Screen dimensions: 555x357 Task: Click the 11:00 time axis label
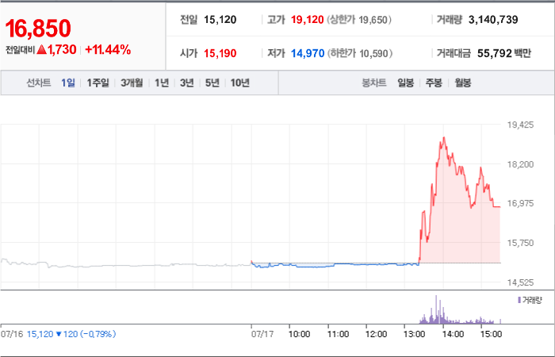[x=339, y=334]
